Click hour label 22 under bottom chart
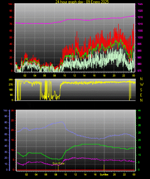 124,174
